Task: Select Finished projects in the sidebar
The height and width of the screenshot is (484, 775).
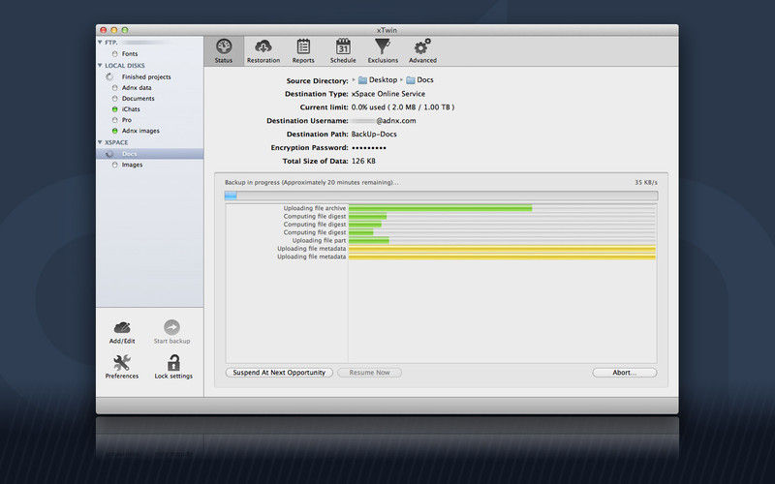Action: pyautogui.click(x=146, y=77)
